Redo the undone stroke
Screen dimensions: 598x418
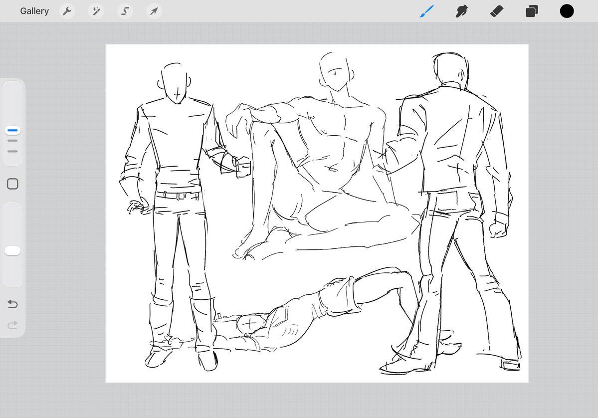click(x=12, y=325)
